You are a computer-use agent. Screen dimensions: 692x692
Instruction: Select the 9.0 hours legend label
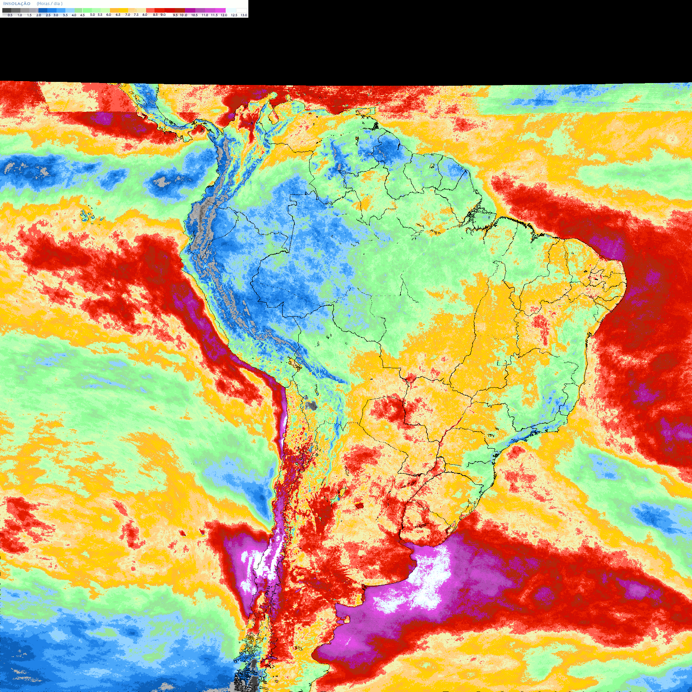point(163,15)
